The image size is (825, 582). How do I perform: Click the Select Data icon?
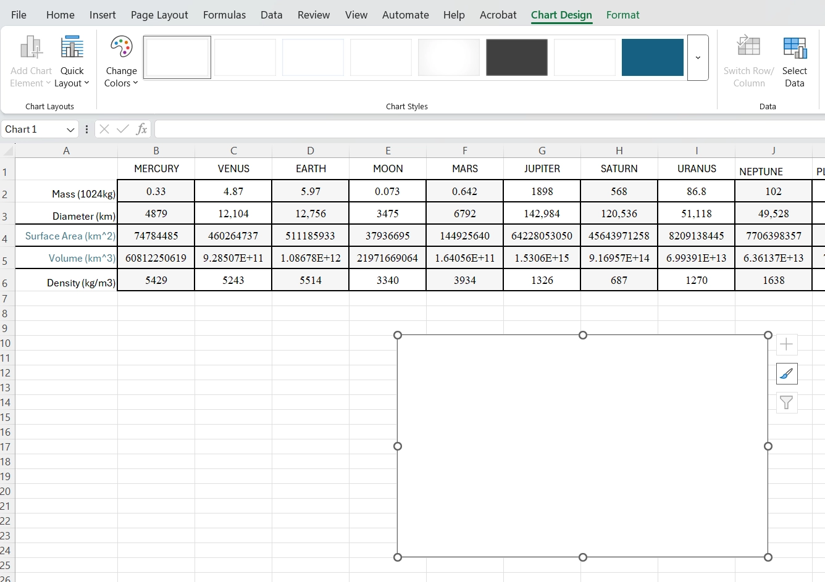(x=794, y=63)
